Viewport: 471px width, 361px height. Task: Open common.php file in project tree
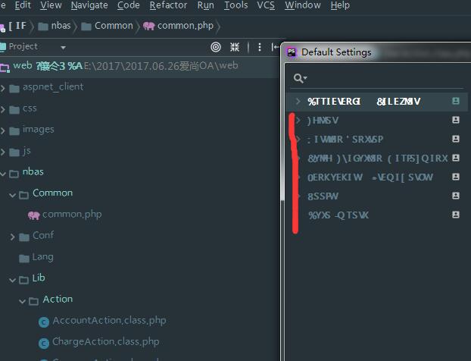[x=72, y=214]
